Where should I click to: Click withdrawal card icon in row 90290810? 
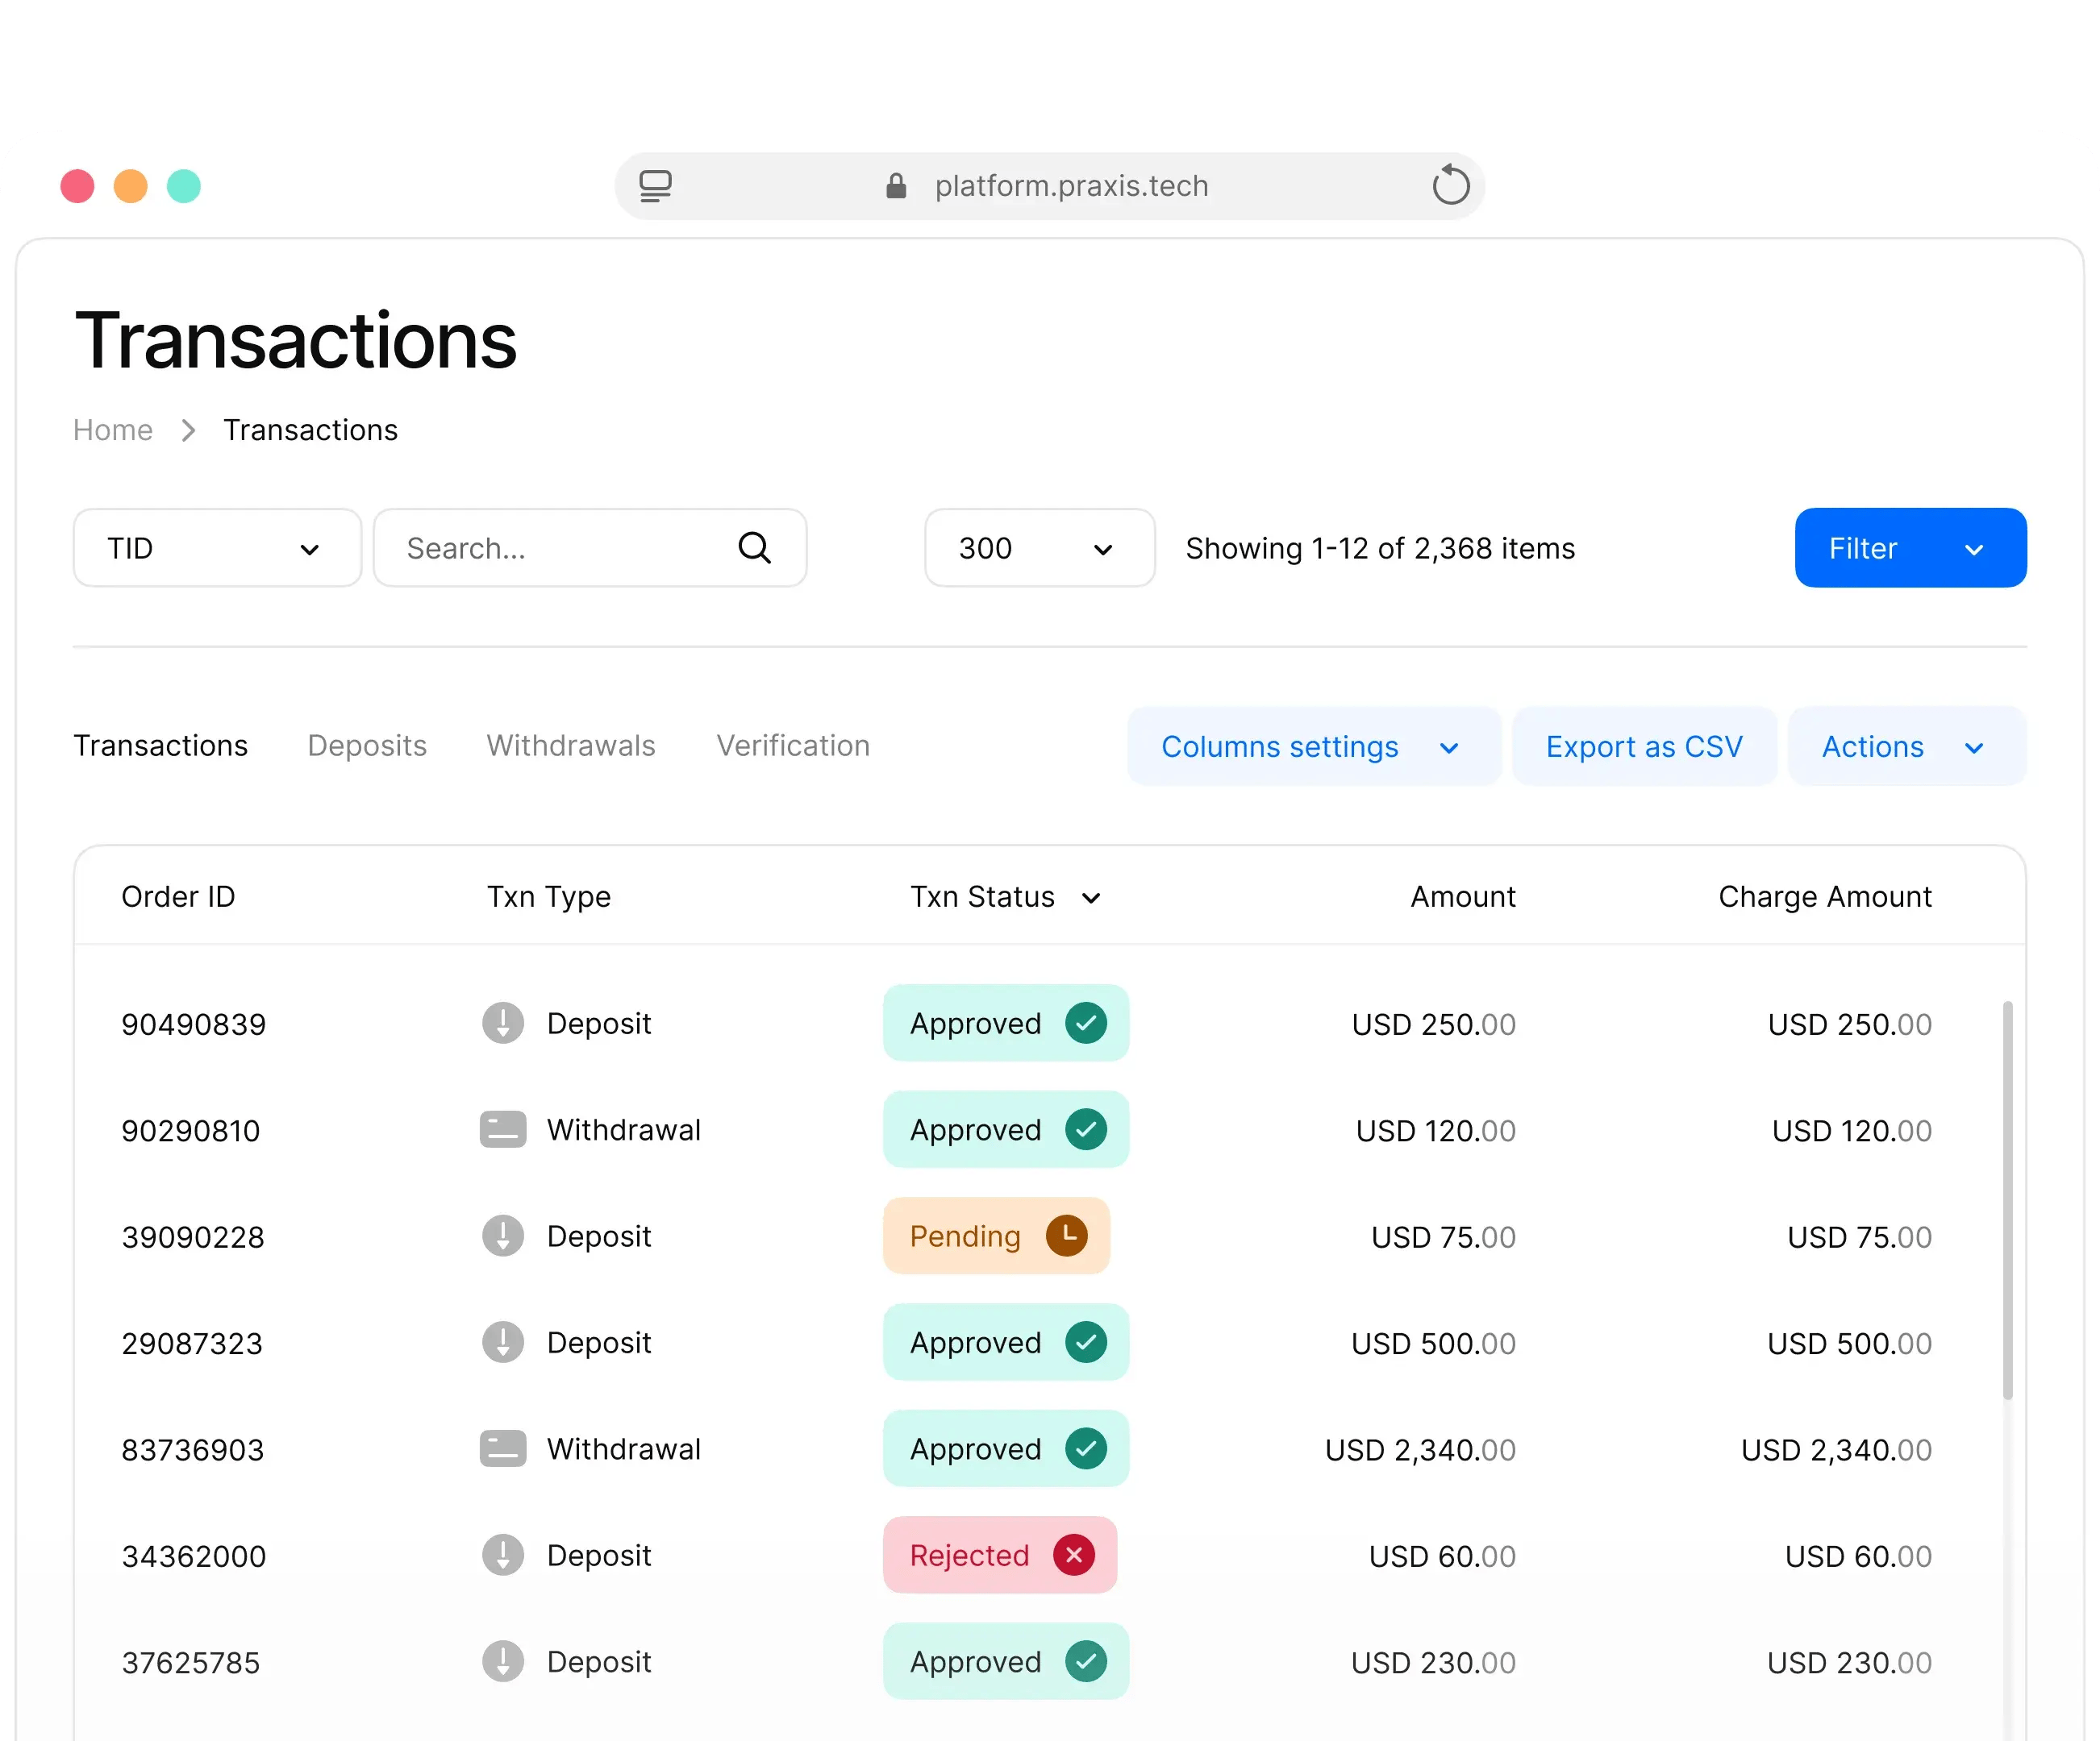click(503, 1129)
